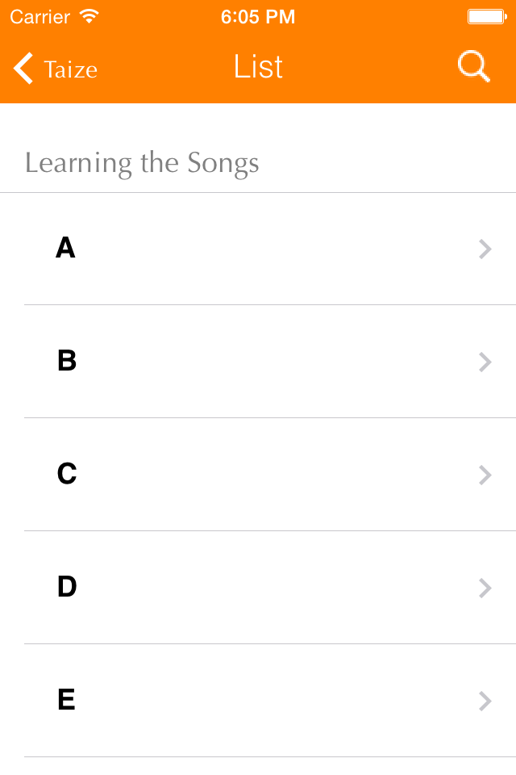
Task: Expand row A using its chevron
Action: point(485,249)
